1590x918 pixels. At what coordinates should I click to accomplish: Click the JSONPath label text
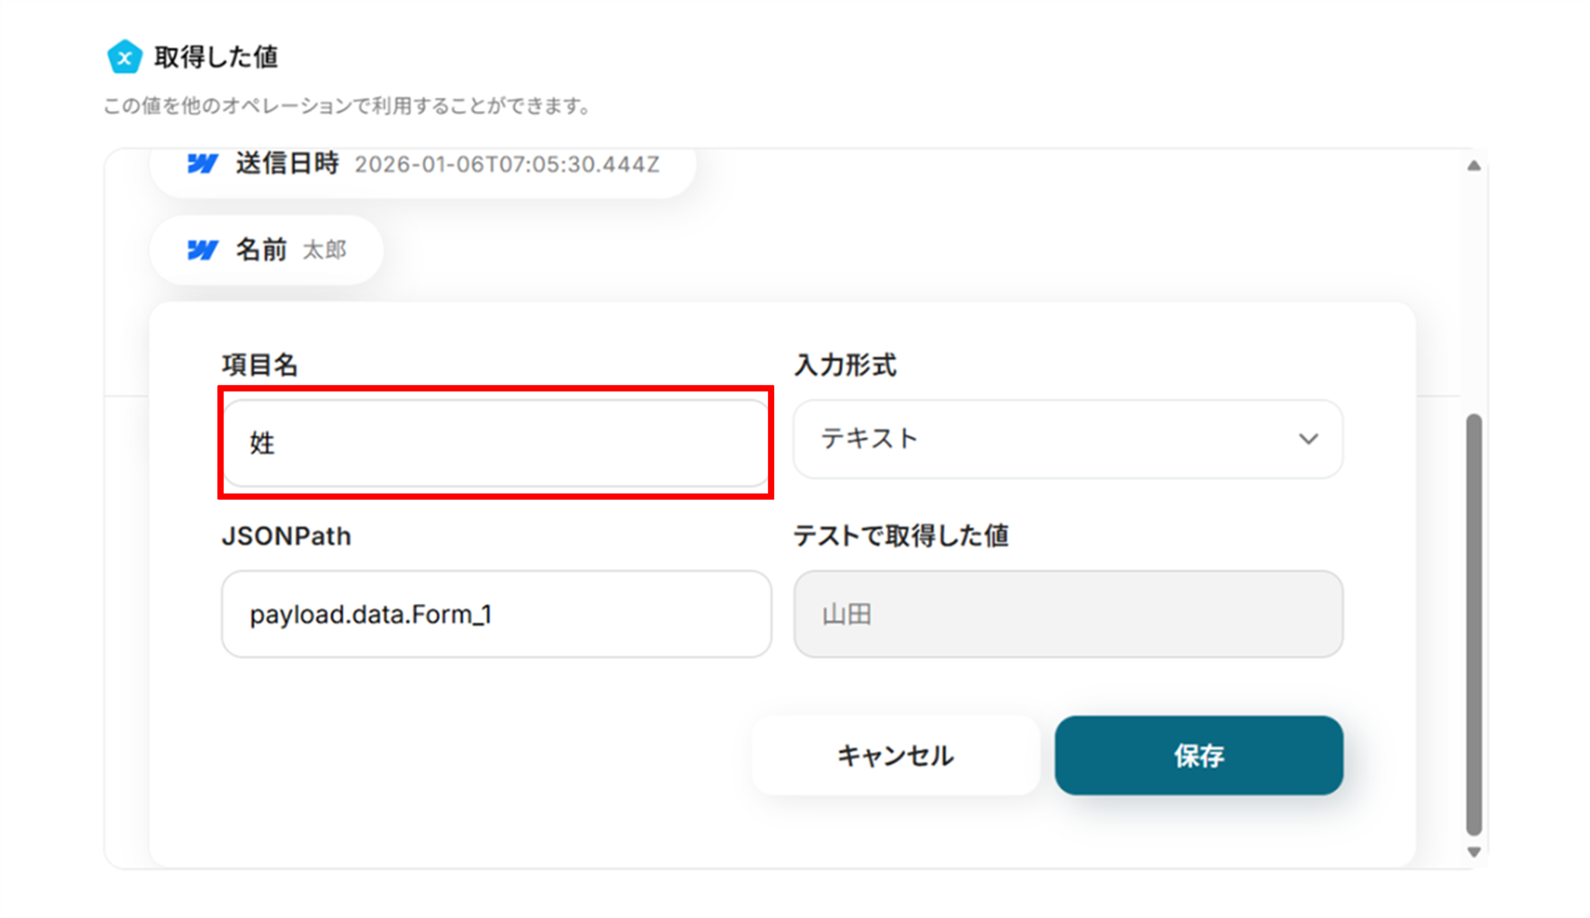(286, 536)
